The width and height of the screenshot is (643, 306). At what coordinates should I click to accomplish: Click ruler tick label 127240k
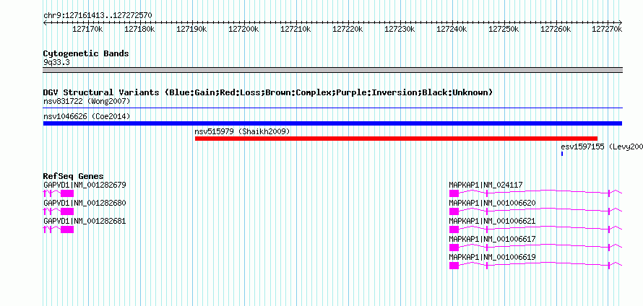point(452,29)
